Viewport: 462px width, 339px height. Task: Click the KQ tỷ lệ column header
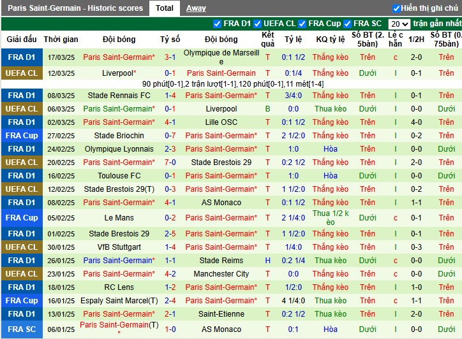[x=331, y=40]
